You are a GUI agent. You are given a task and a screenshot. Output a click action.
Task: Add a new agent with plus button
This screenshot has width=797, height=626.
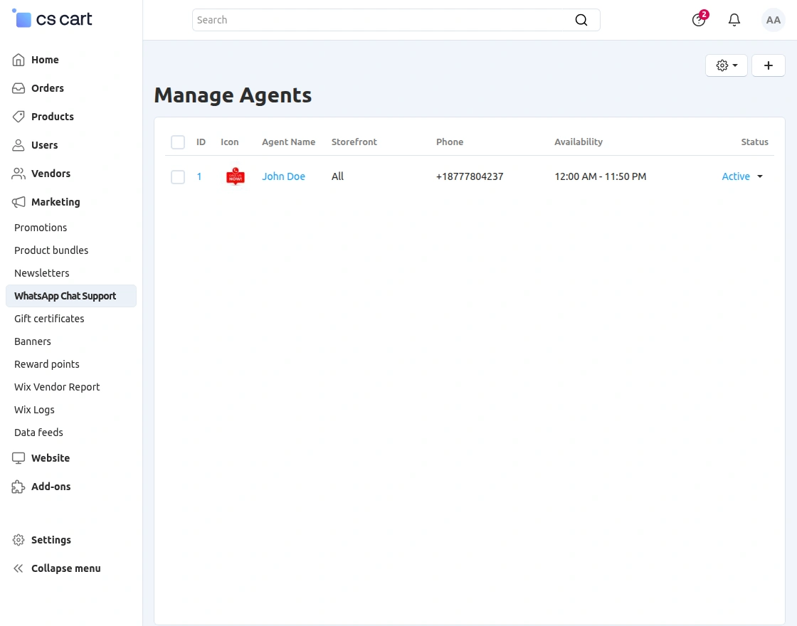(768, 65)
